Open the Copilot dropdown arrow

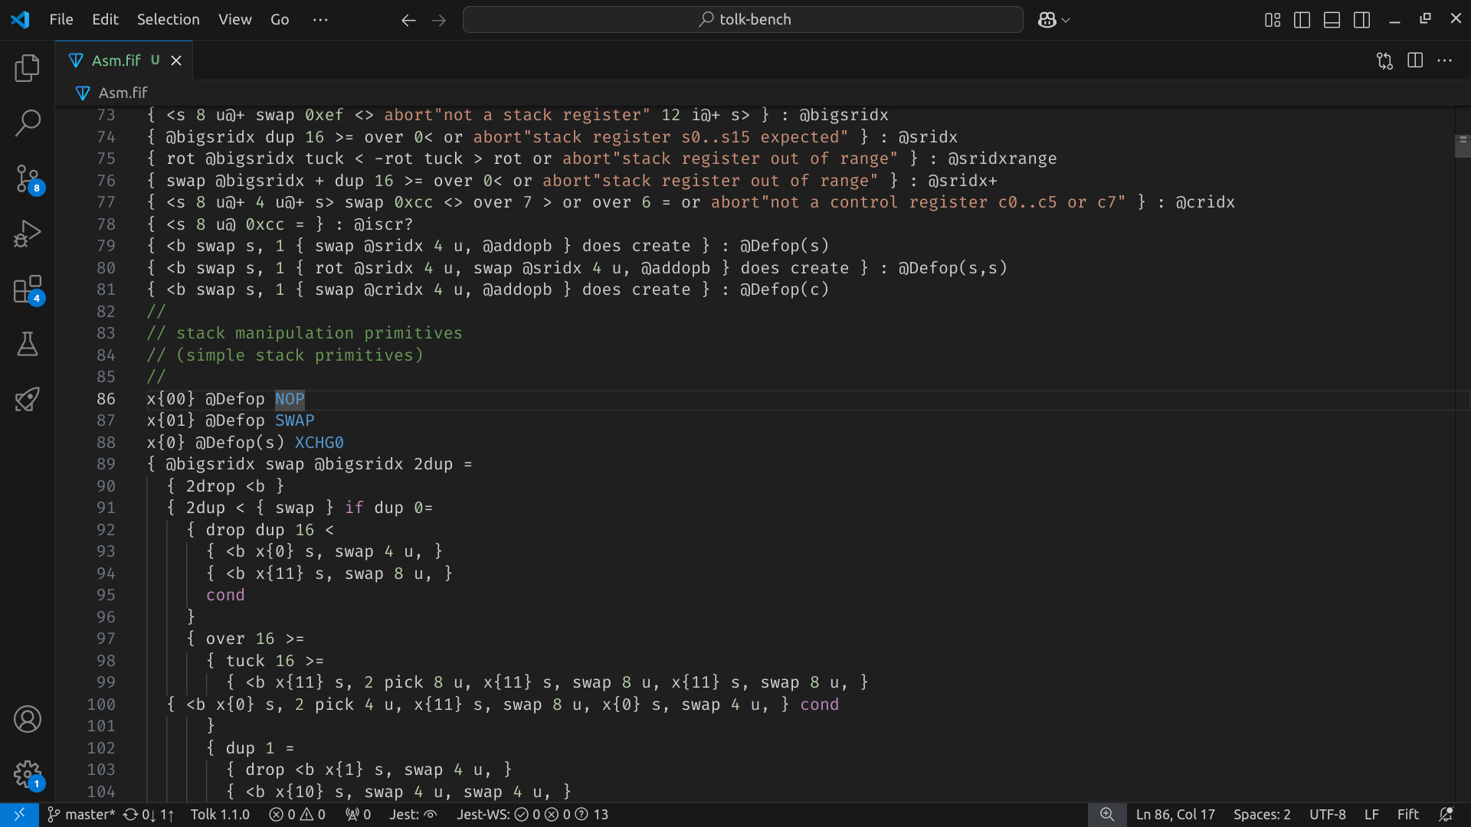click(1066, 20)
